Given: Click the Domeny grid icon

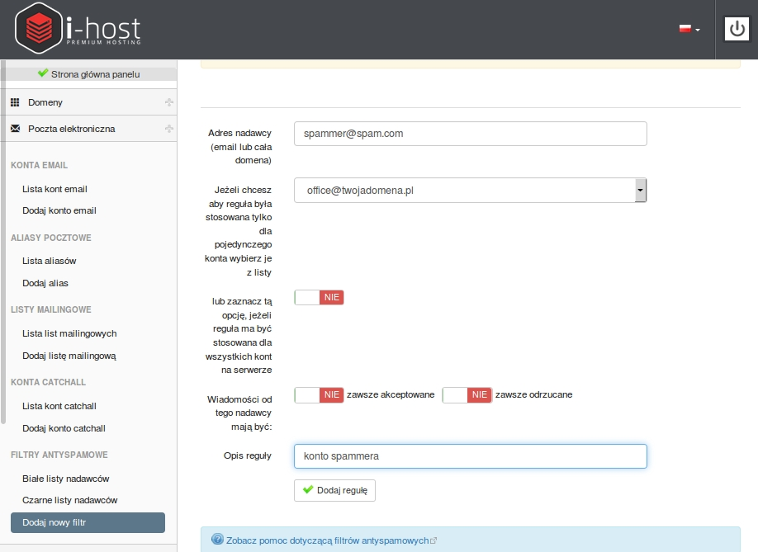Looking at the screenshot, I should (x=15, y=102).
